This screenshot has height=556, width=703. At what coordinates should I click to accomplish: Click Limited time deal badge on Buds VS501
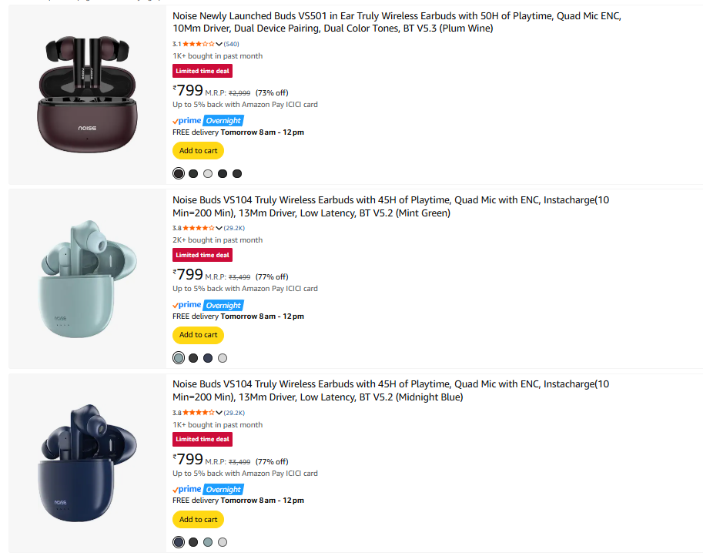point(202,71)
